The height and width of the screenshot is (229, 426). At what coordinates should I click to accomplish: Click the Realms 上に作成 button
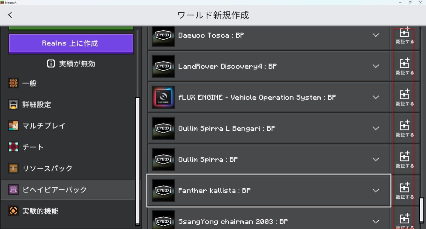point(71,43)
